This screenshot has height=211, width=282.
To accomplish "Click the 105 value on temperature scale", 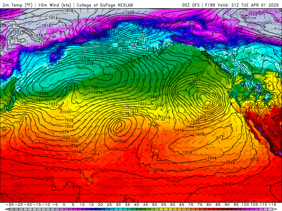I will [x=254, y=205].
